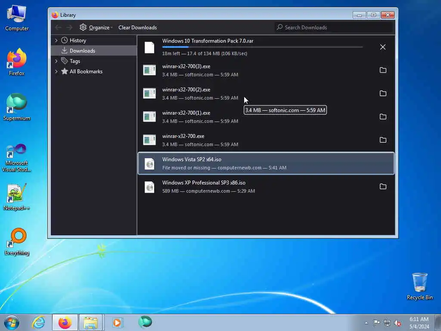Click the disc icon of Windows Vista SP2 x64.iso
Image resolution: width=441 pixels, height=331 pixels.
pyautogui.click(x=149, y=163)
